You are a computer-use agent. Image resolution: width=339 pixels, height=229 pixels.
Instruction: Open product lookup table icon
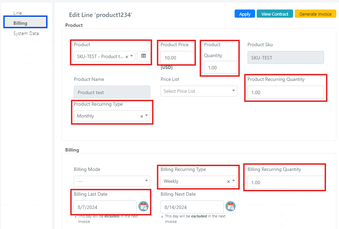(143, 56)
